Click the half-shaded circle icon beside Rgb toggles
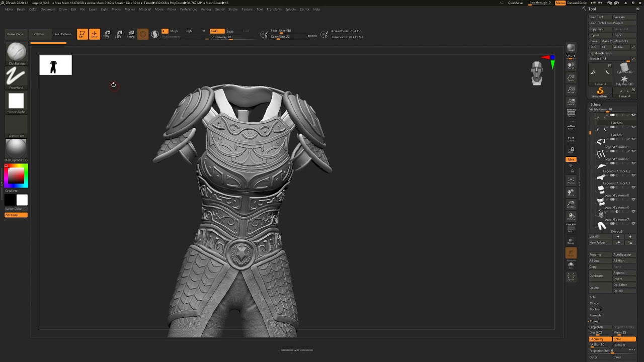The width and height of the screenshot is (644, 362). pyautogui.click(x=155, y=34)
